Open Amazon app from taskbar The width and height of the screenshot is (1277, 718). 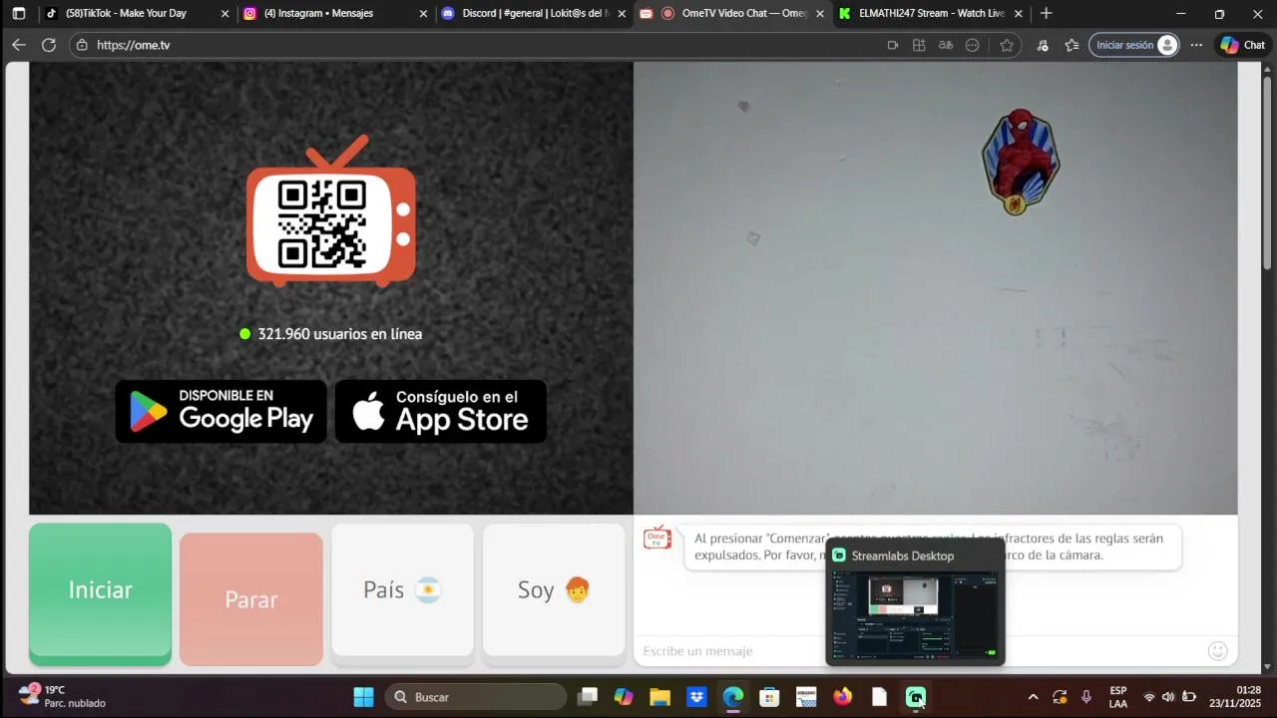click(806, 697)
